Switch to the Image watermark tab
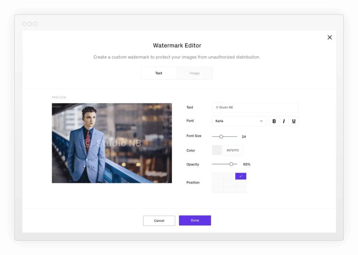This screenshot has width=358, height=255. [194, 73]
